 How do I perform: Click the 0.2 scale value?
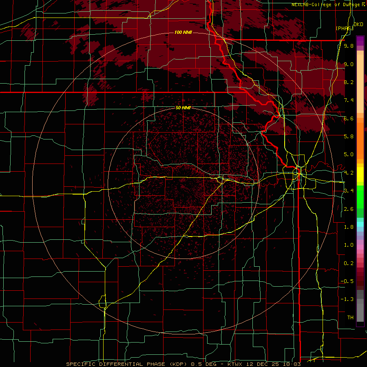(x=349, y=263)
